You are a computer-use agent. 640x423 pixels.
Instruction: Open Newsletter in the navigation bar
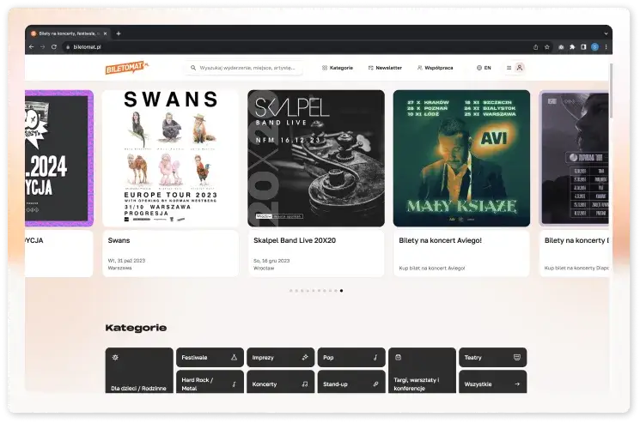(x=384, y=67)
